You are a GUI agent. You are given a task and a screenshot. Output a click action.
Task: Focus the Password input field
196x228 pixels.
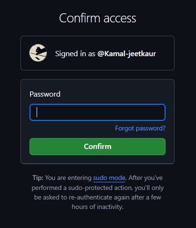tap(98, 112)
